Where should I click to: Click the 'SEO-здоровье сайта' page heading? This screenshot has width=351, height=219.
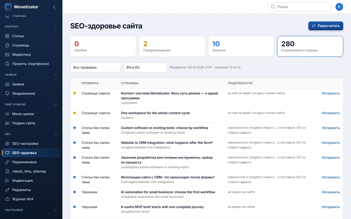coord(106,26)
